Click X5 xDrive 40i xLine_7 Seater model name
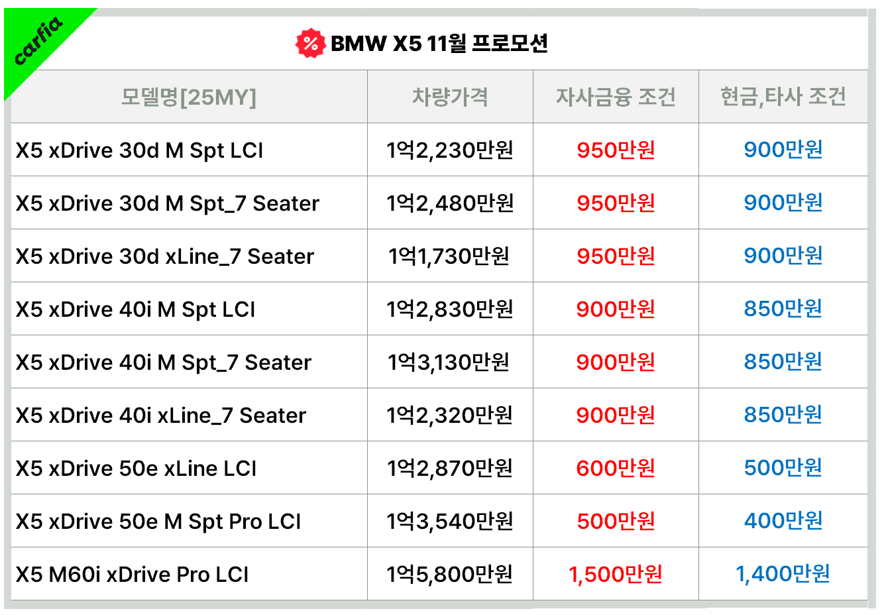882x615 pixels. (x=161, y=416)
